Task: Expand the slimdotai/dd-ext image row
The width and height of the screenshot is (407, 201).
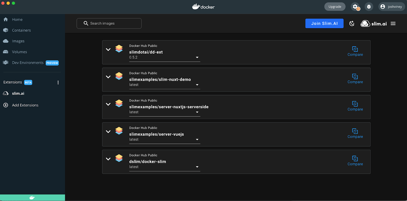Action: pos(108,49)
